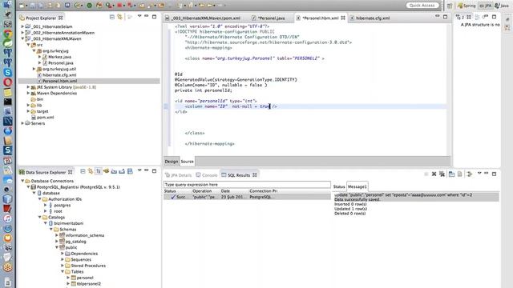Collapse the _003_HibernateXMLMaven project

pyautogui.click(x=22, y=38)
